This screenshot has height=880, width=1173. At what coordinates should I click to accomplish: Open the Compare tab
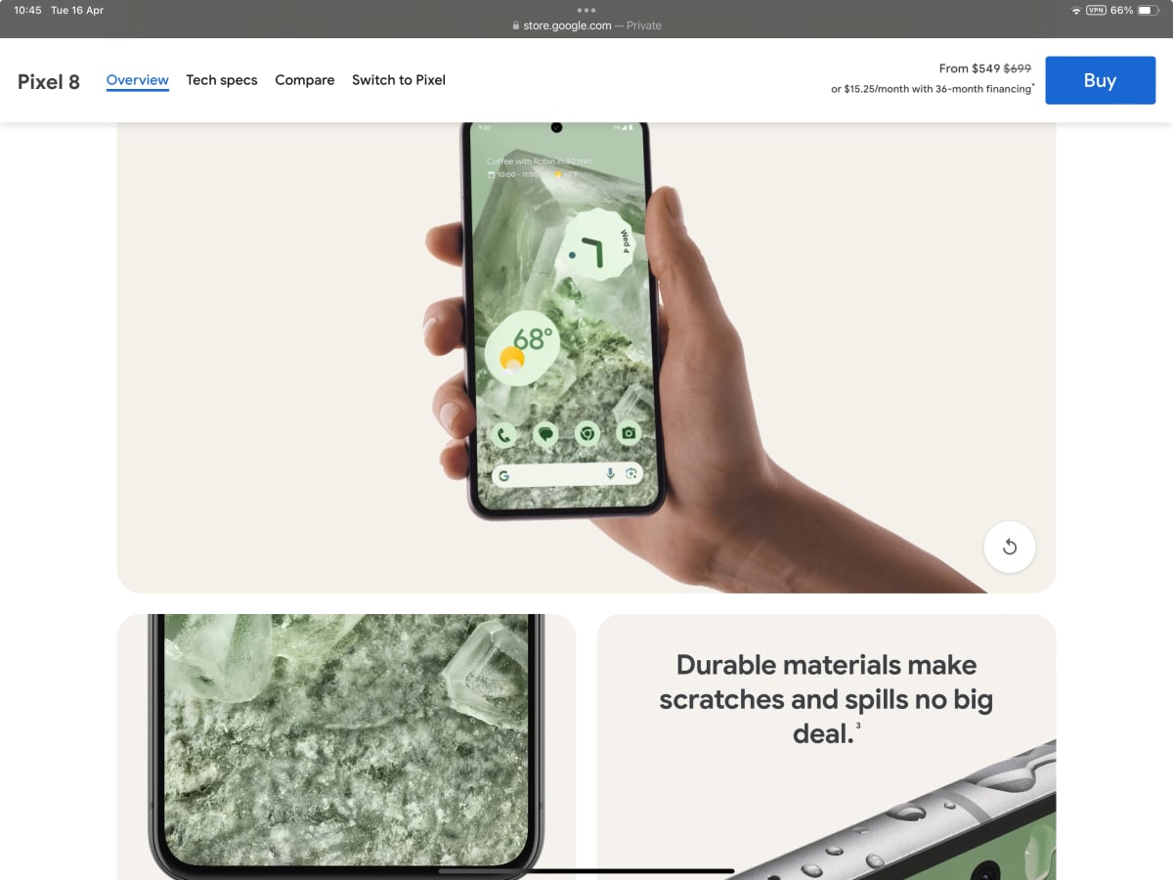(x=305, y=80)
